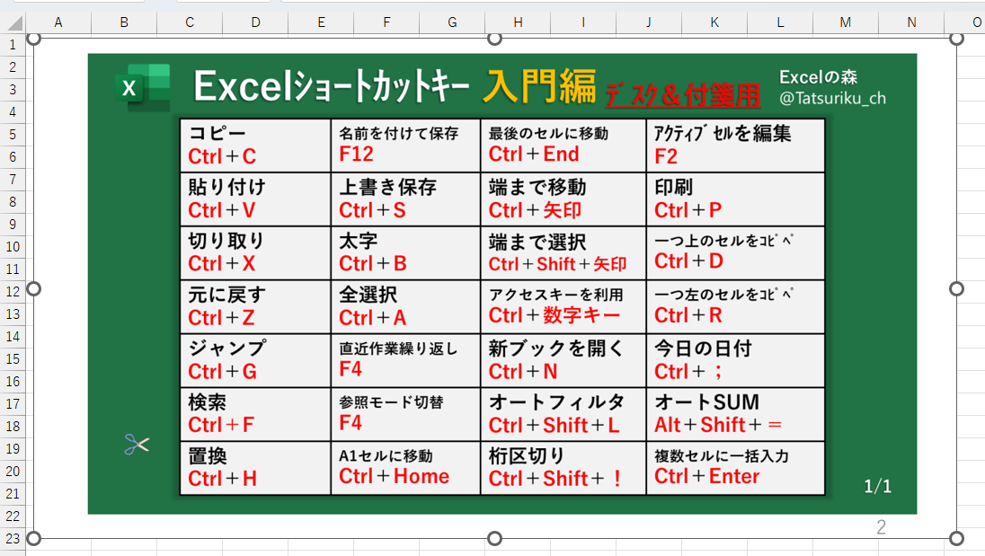Click the picture's bottom-right corner sizing handle
The width and height of the screenshot is (985, 556).
[957, 538]
